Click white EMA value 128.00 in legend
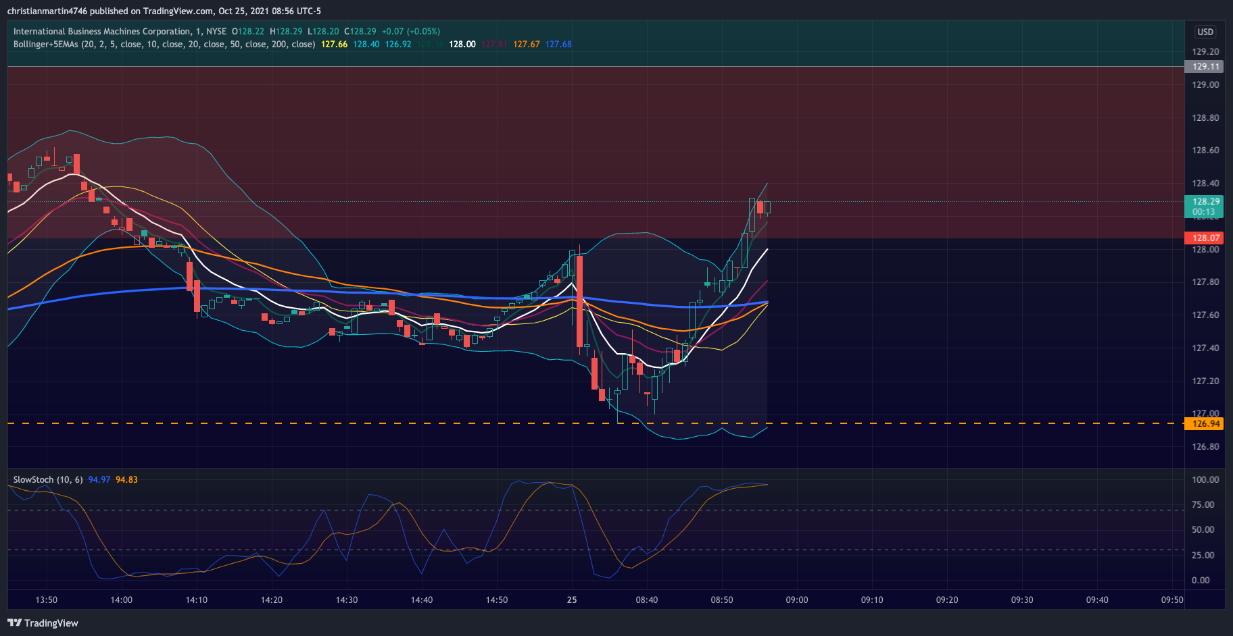1233x636 pixels. 462,44
